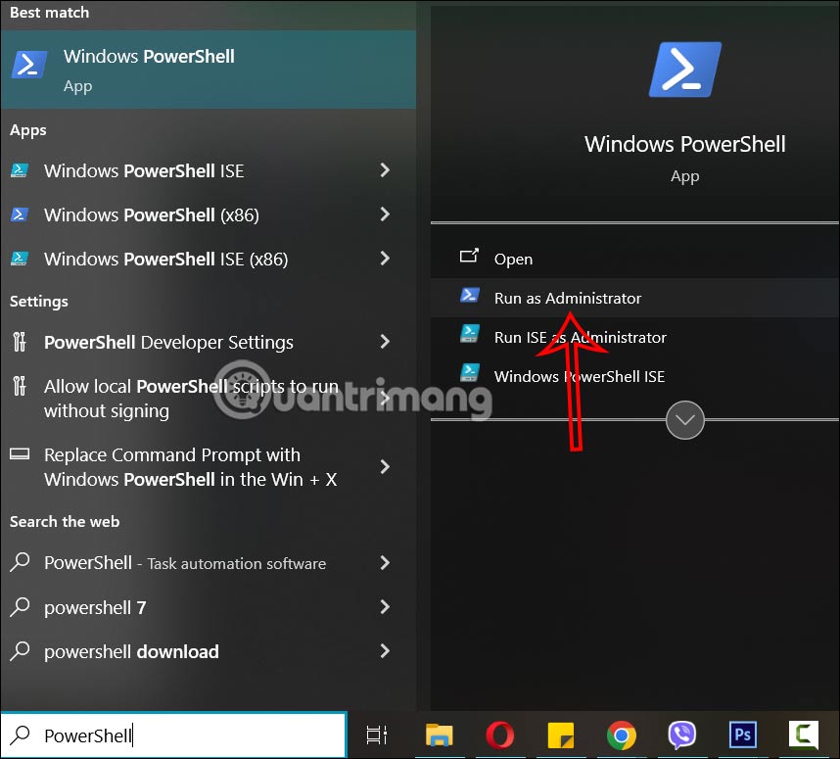Image resolution: width=840 pixels, height=759 pixels.
Task: Click Windows PowerShell ISE action icon in details pane
Action: coord(469,372)
